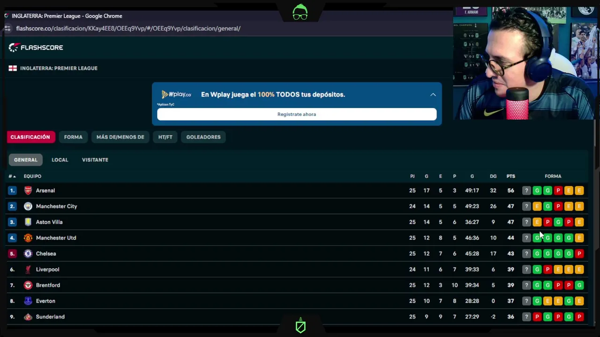Open the Chelsea team link
The image size is (600, 337).
tap(46, 254)
